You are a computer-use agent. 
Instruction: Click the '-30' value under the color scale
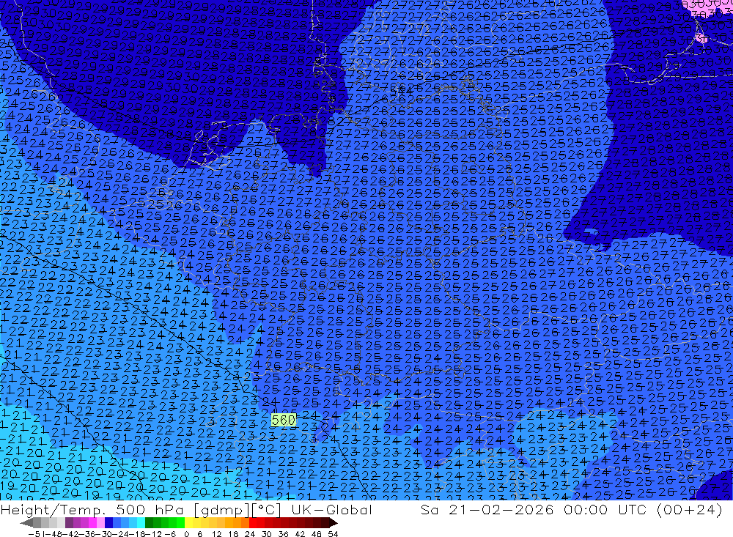coord(105,534)
